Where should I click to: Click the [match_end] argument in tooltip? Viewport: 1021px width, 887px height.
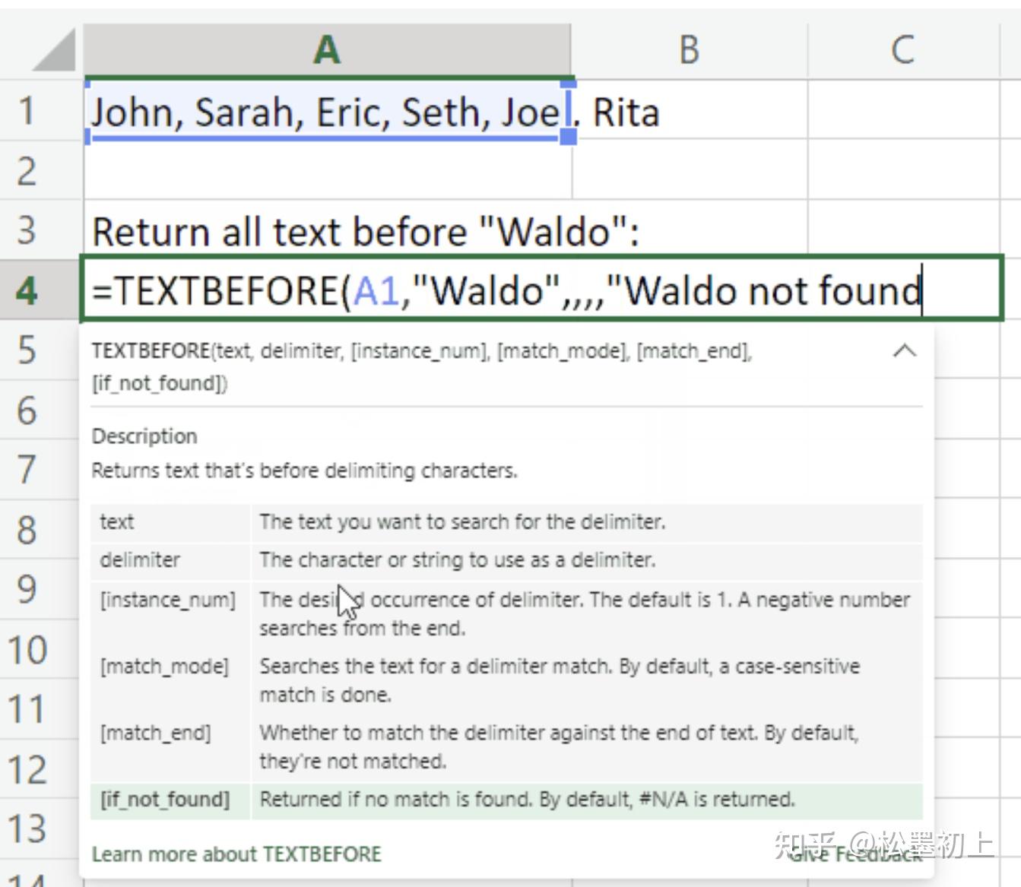click(156, 733)
